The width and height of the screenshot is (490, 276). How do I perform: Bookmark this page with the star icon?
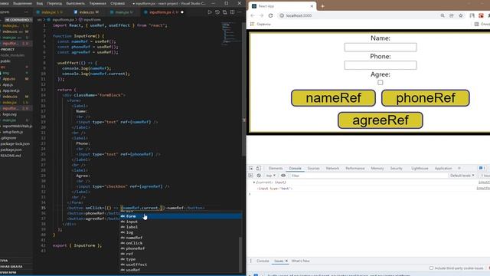click(x=461, y=15)
